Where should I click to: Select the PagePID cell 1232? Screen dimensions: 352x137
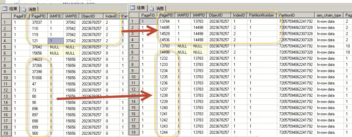pos(167,58)
